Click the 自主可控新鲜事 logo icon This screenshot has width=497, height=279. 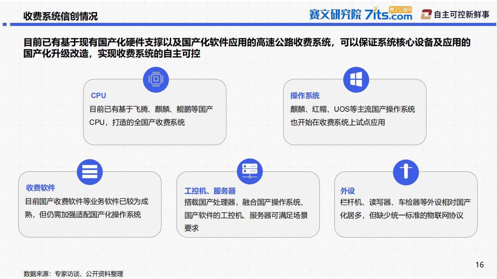click(426, 15)
